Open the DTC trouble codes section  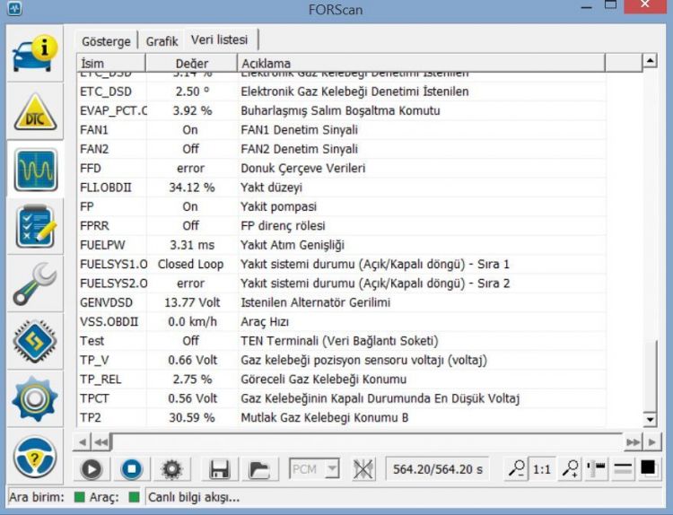(35, 111)
